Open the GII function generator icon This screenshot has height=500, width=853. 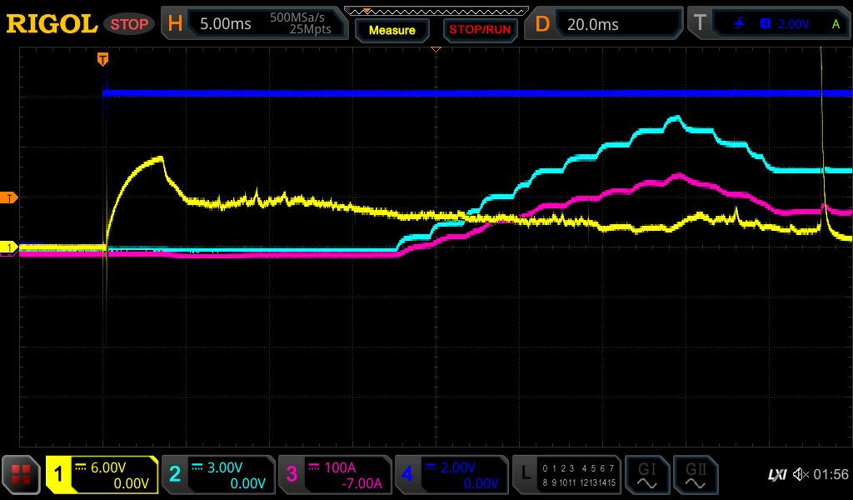[695, 475]
